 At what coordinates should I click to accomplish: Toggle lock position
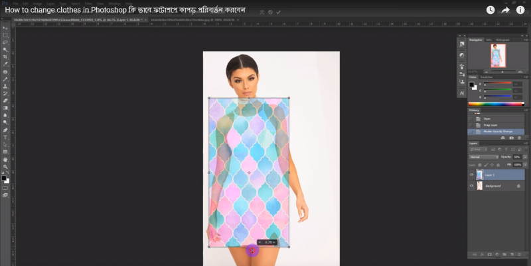pos(492,165)
